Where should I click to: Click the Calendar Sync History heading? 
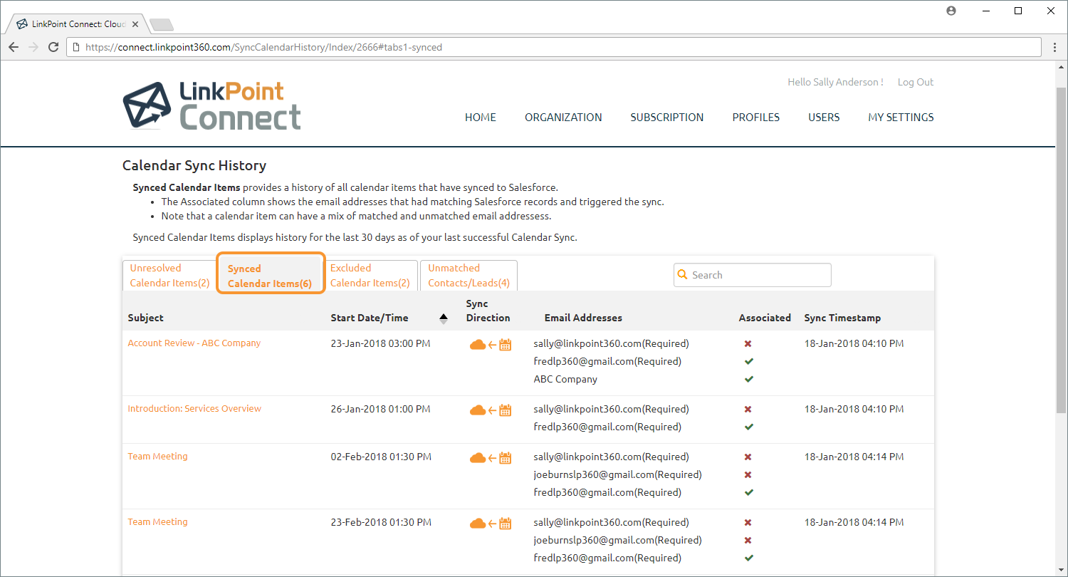tap(194, 166)
